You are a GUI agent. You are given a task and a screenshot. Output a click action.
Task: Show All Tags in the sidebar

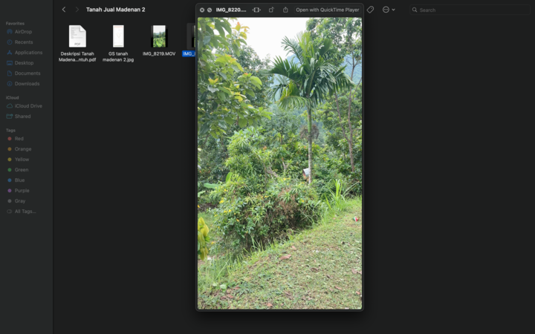click(x=25, y=212)
